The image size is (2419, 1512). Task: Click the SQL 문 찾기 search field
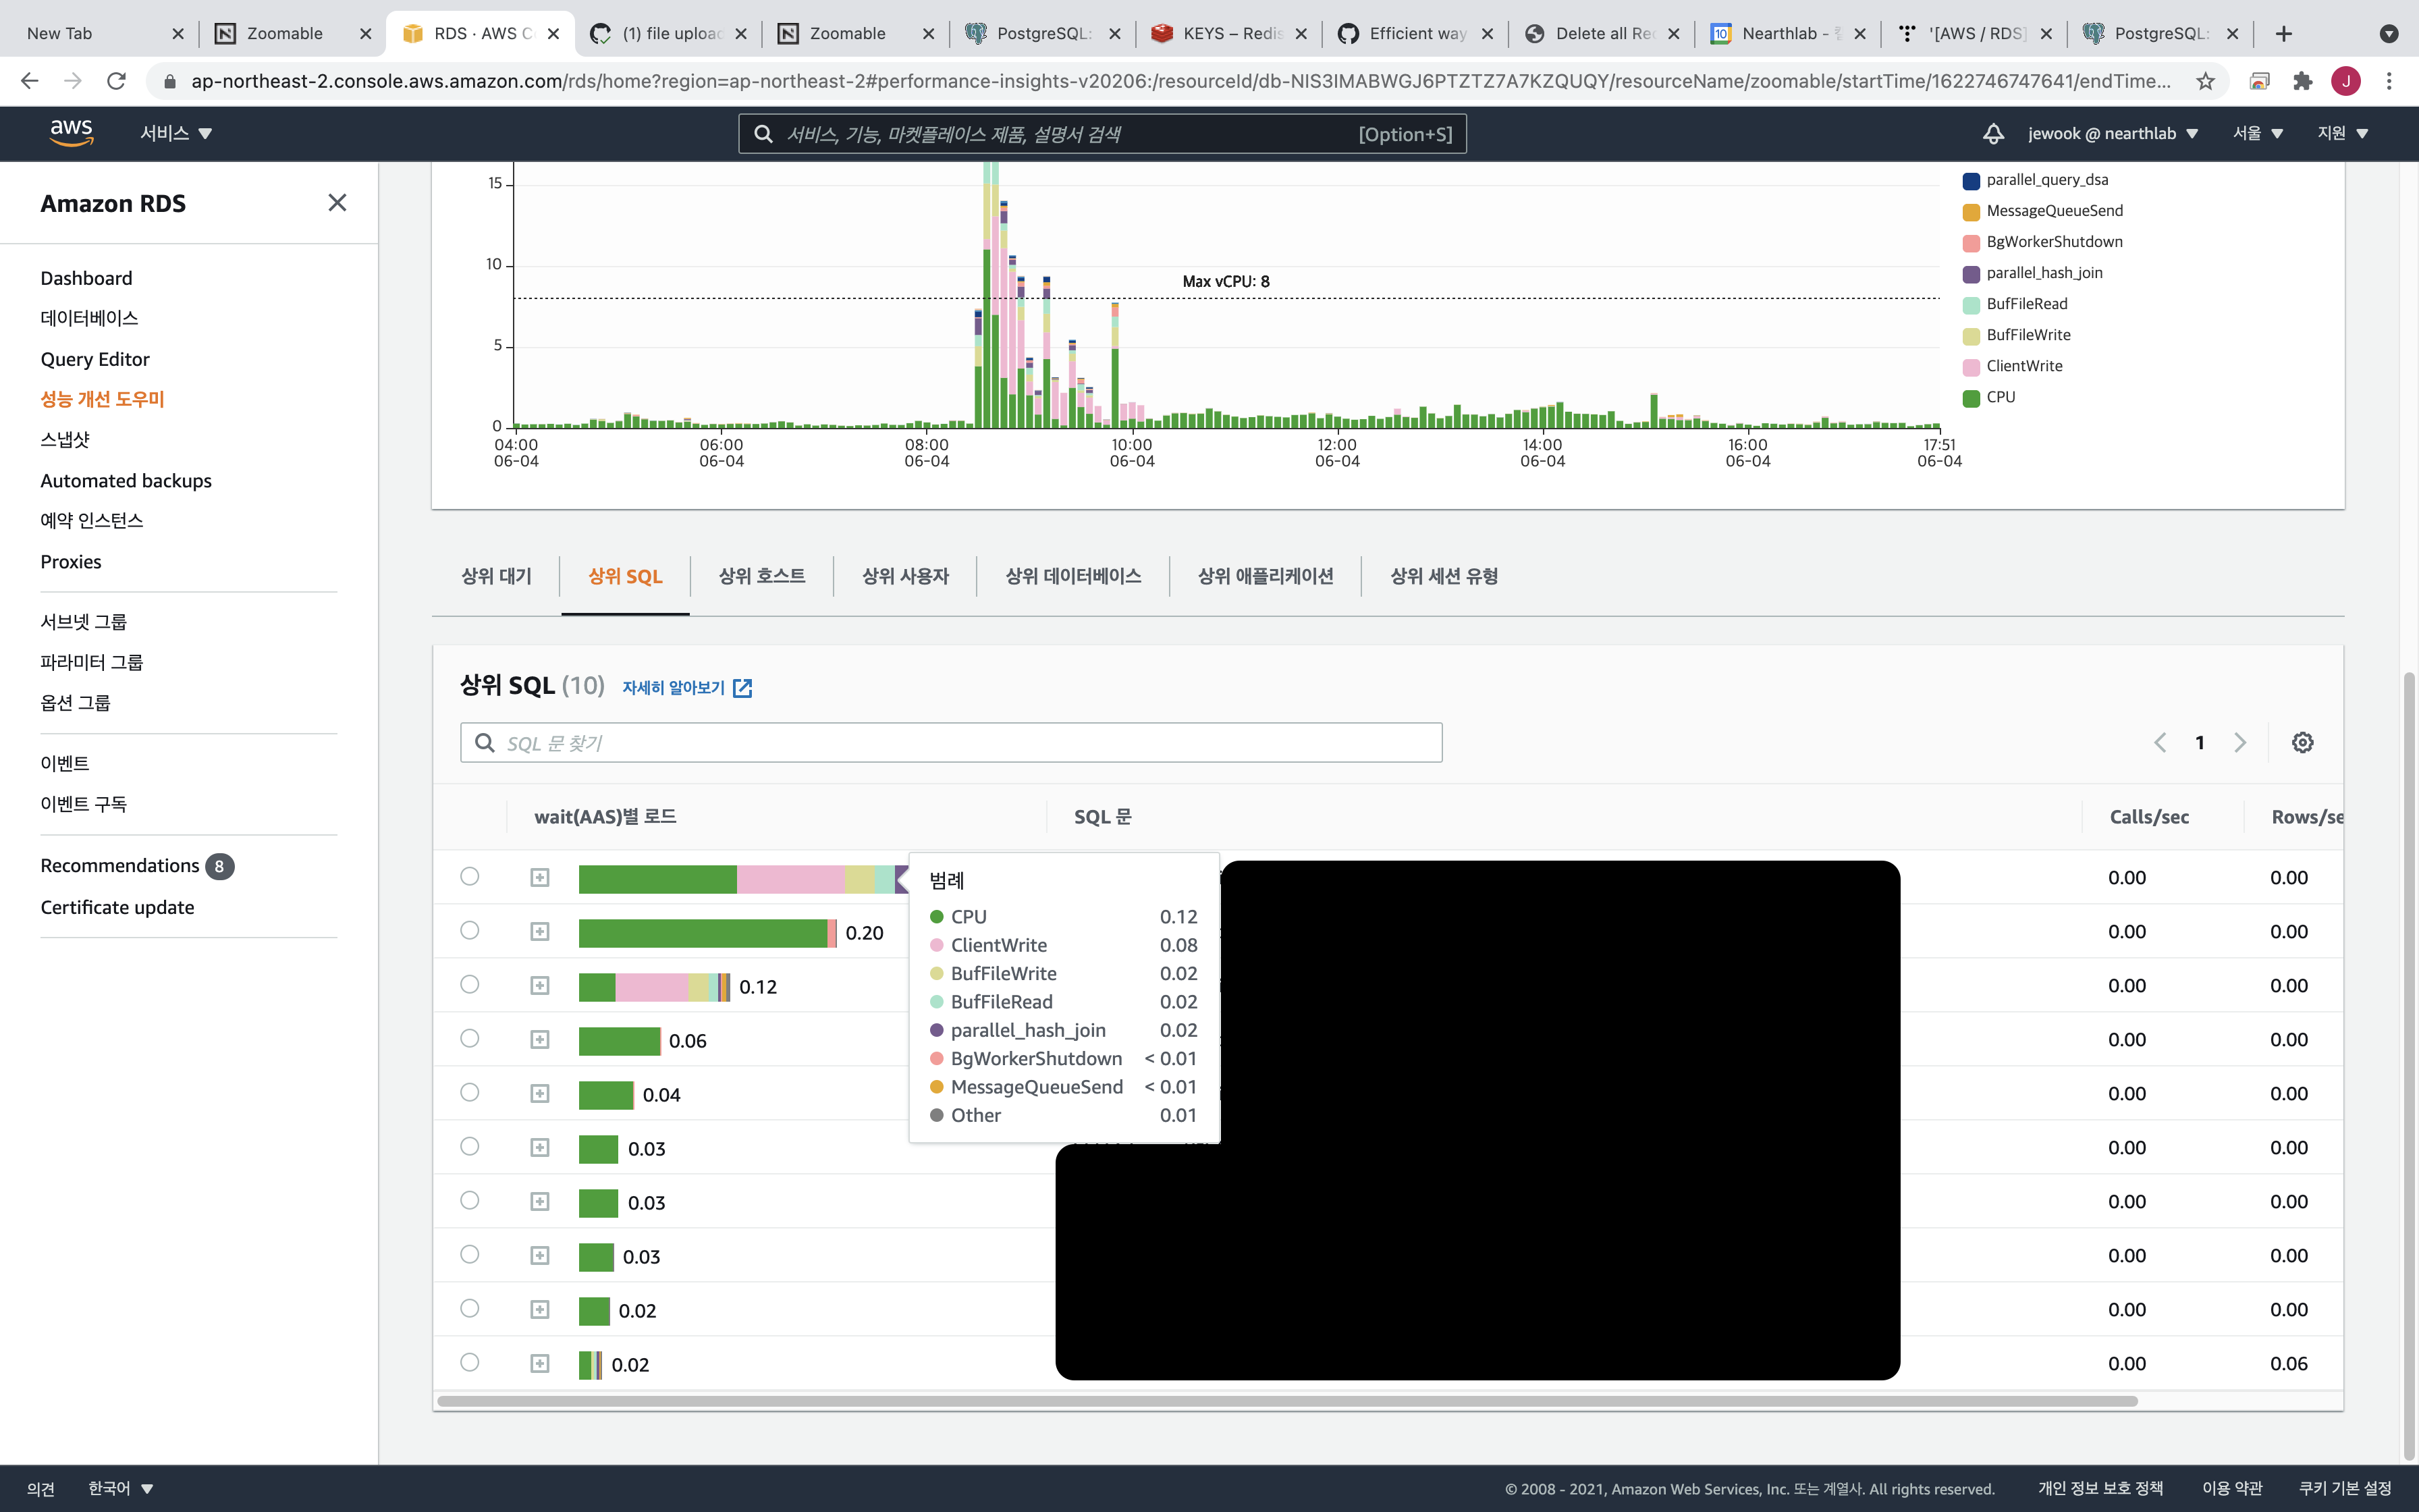click(x=950, y=743)
